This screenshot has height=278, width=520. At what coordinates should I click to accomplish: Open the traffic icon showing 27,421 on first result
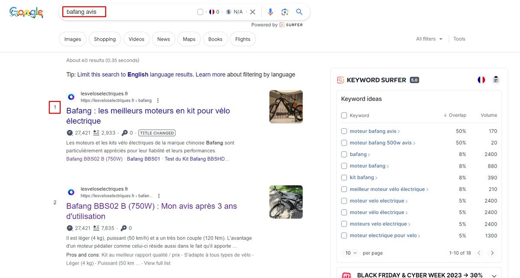coord(70,133)
